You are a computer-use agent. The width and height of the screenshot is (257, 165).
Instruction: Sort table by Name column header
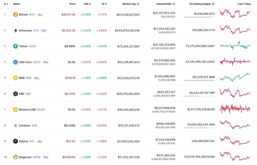(17, 4)
